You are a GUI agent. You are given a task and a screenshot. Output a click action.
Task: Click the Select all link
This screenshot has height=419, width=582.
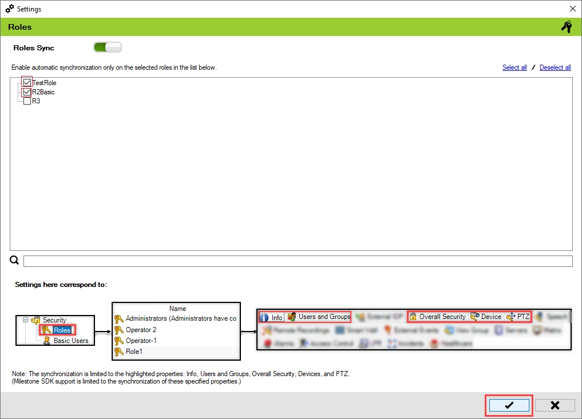tap(514, 67)
